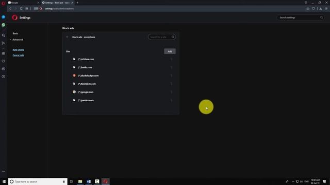Viewport: 330px width, 185px height.
Task: Open Speed Dial grid icon in sidebar
Action: click(4, 53)
